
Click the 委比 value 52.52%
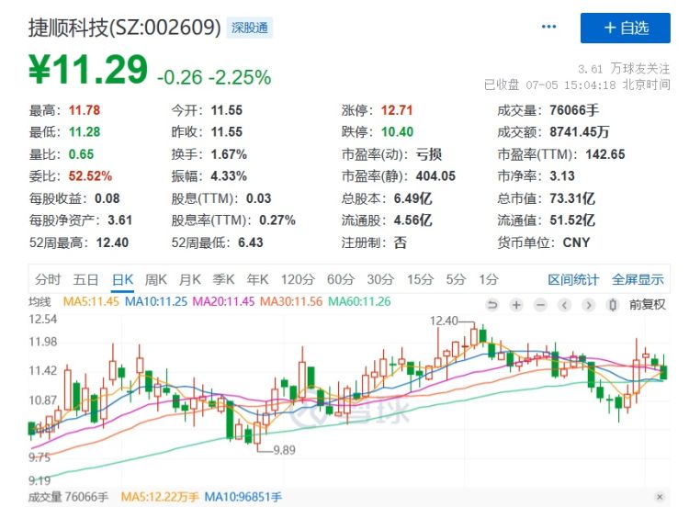(90, 176)
